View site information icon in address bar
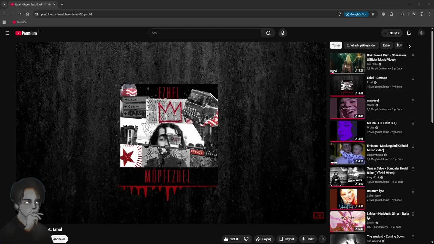The image size is (434, 244). (37, 14)
